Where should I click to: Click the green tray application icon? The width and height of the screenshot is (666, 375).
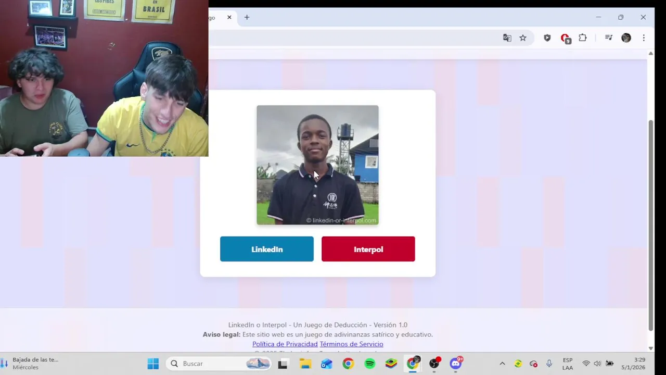point(518,364)
